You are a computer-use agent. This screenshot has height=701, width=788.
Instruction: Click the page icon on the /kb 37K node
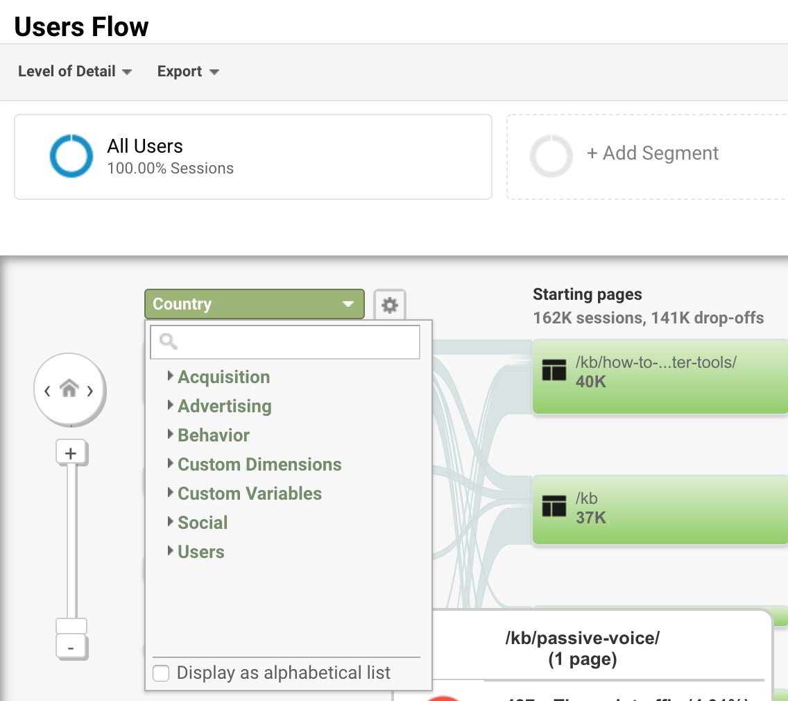click(x=555, y=508)
